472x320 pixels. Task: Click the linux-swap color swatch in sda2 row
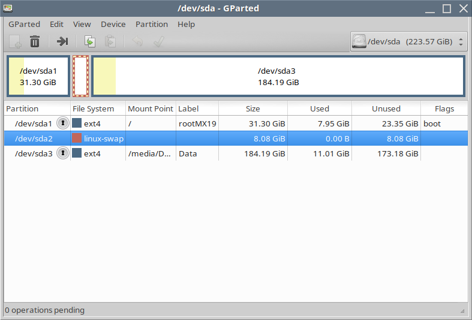77,138
